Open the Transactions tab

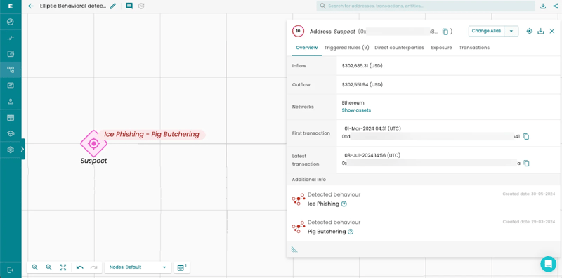tap(474, 48)
